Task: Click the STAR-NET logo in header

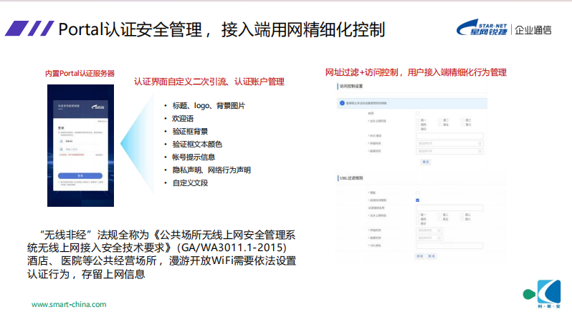Action: [x=482, y=29]
